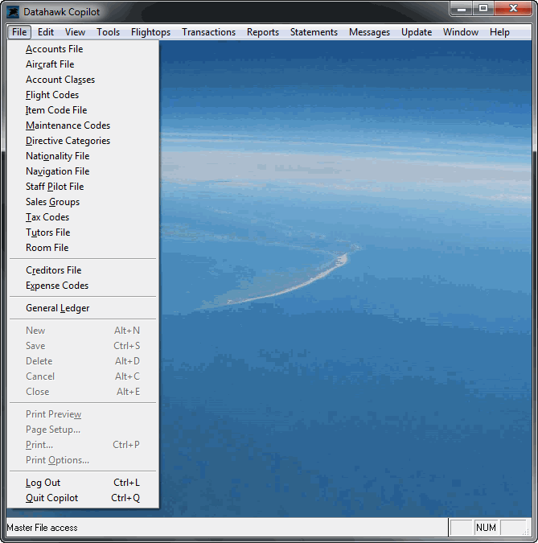Open the View menu
The height and width of the screenshot is (543, 538).
click(75, 32)
